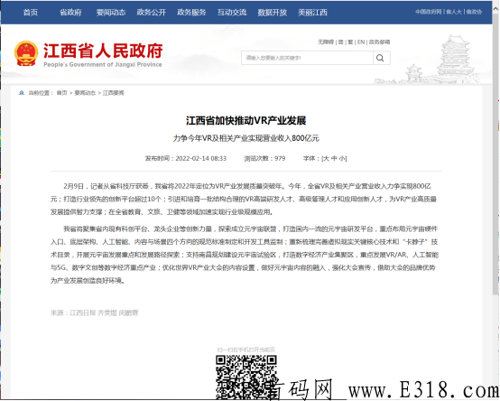
Task: Open the 首页 navigation menu item
Action: pyautogui.click(x=31, y=12)
